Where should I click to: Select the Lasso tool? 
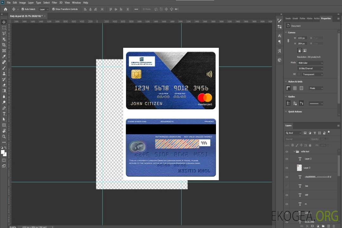click(4, 33)
